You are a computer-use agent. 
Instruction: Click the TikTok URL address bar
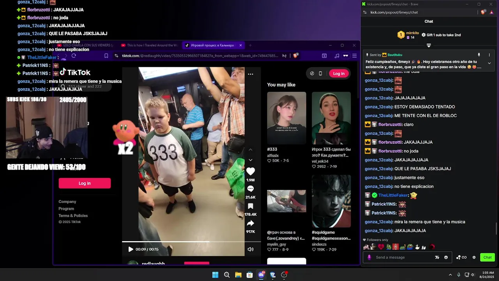click(200, 56)
